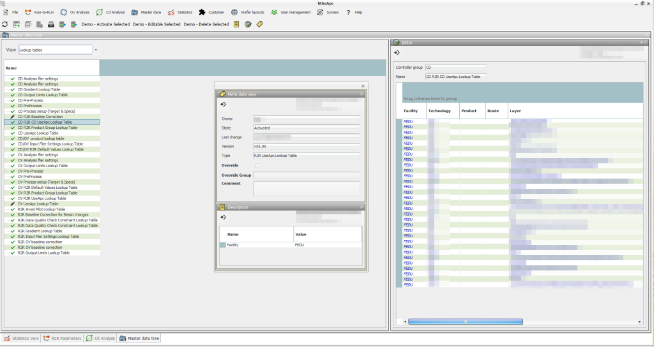Screen dimensions: 654x347
Task: Open the Customer menu
Action: pos(211,13)
